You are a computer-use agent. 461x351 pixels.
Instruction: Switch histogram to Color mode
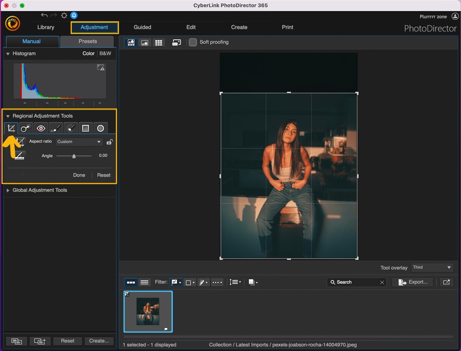88,53
